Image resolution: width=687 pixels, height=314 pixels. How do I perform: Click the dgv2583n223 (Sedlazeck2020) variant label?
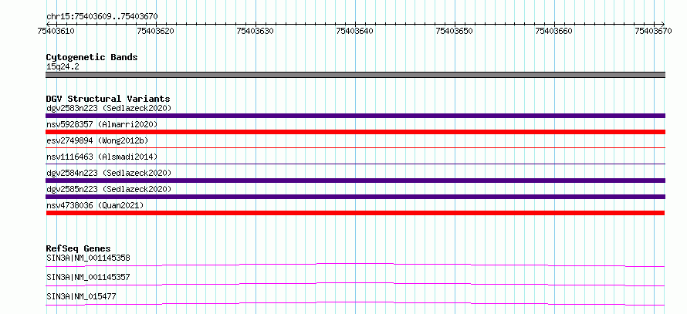(109, 108)
